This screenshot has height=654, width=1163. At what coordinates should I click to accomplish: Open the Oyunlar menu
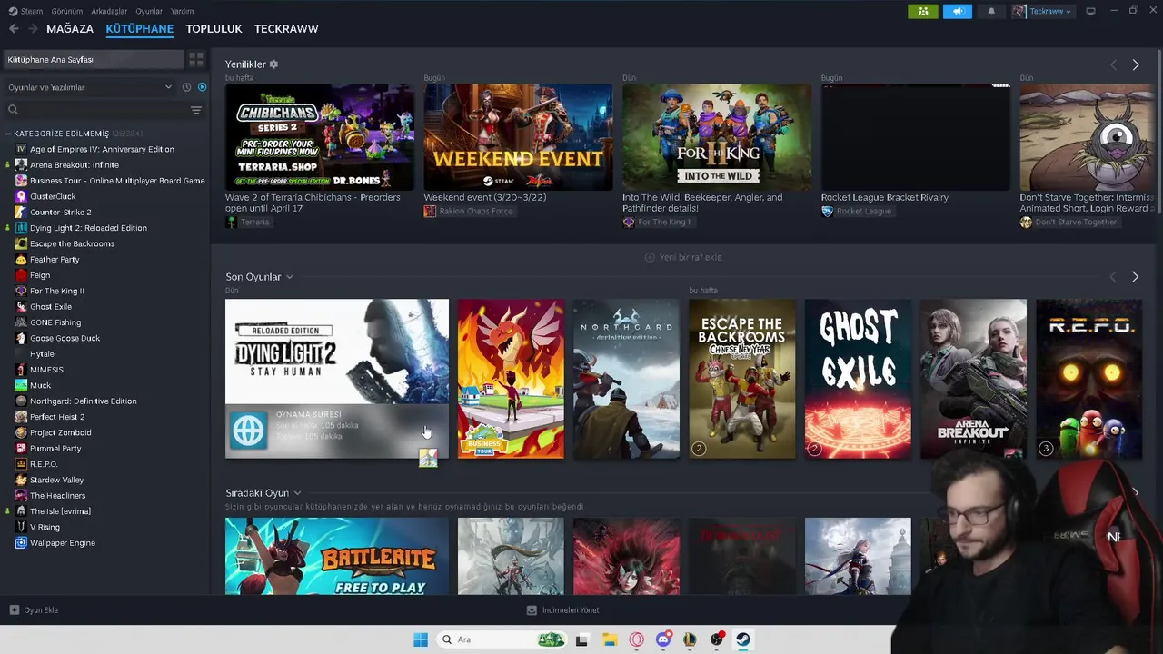[x=149, y=11]
